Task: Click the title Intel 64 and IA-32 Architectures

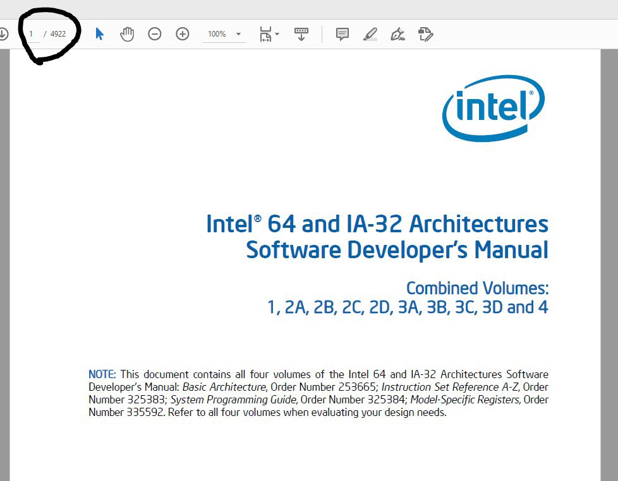Action: click(x=377, y=224)
